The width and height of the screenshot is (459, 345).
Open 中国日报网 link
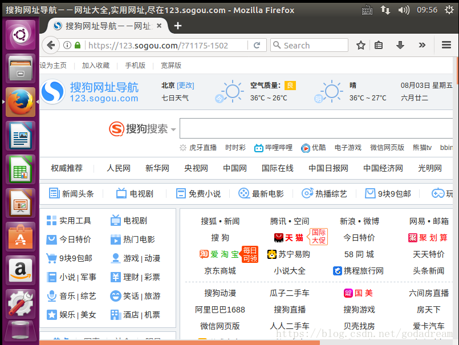[328, 168]
